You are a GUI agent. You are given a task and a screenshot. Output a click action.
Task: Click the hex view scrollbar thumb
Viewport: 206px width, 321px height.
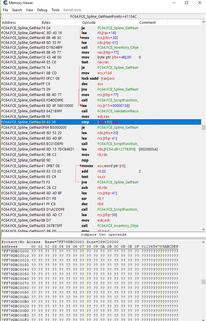(203, 282)
